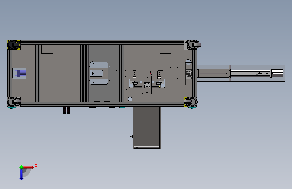
Task: Select the central vertical mounting plate with square flange
Action: click(x=147, y=85)
